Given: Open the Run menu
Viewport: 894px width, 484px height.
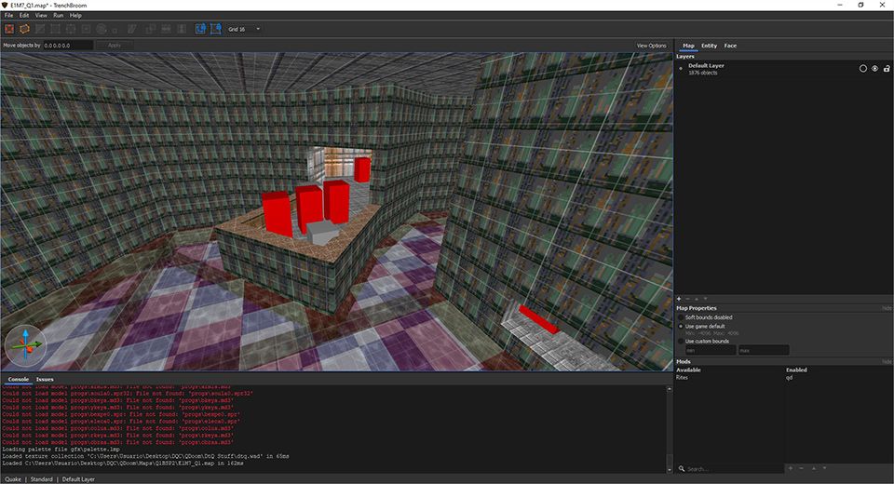Looking at the screenshot, I should 59,15.
